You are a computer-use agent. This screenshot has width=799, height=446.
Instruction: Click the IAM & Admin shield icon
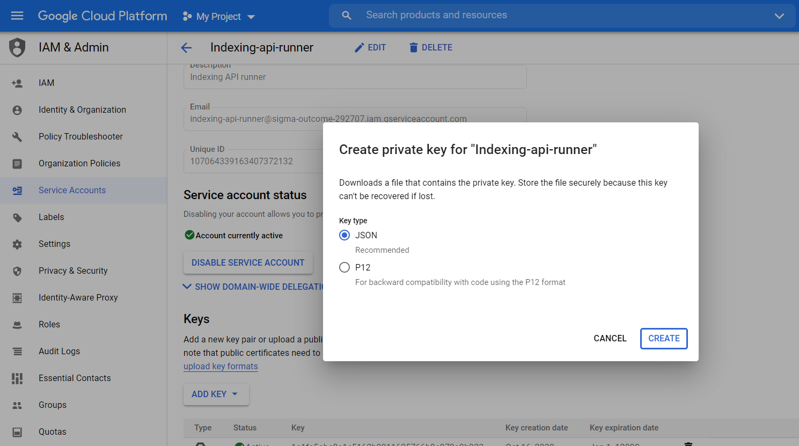tap(17, 48)
